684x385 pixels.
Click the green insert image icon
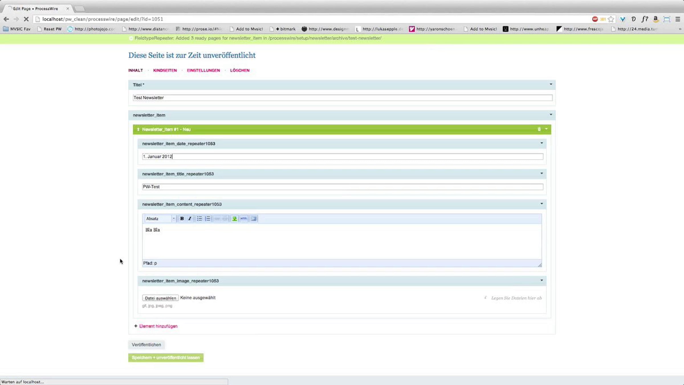[234, 218]
